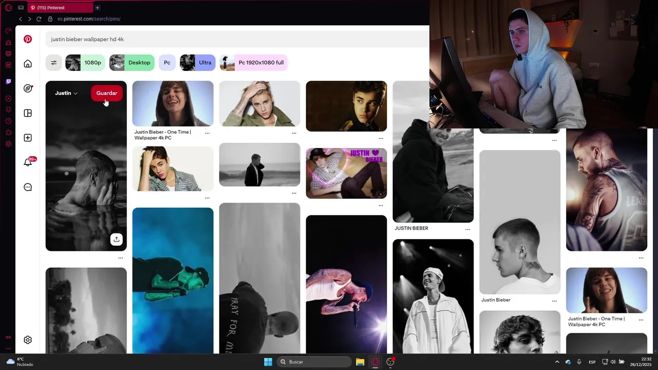Open Pinterest settings gear in the sidebar
This screenshot has height=370, width=658.
(x=28, y=340)
